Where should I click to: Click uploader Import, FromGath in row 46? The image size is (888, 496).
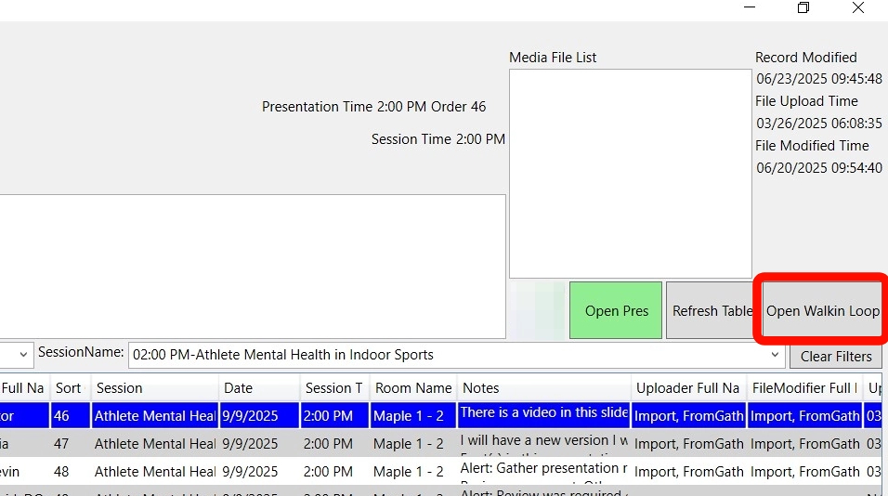(x=688, y=415)
